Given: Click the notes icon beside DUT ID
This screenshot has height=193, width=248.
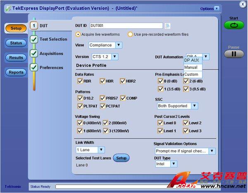Looking at the screenshot, I should 168,26.
